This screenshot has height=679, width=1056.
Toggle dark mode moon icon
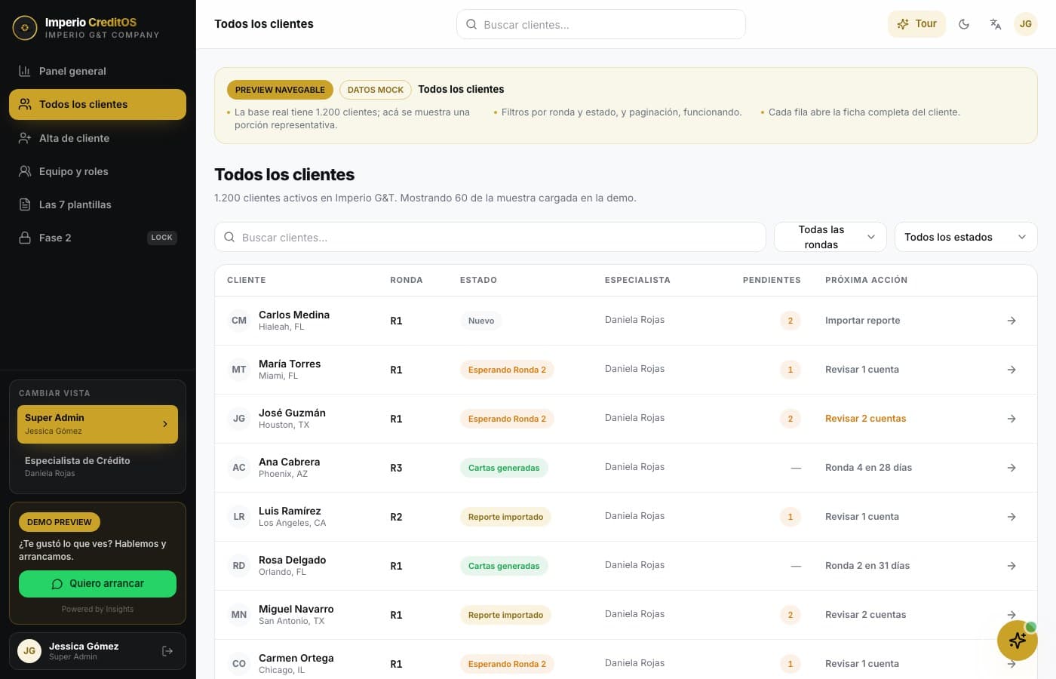(x=964, y=24)
